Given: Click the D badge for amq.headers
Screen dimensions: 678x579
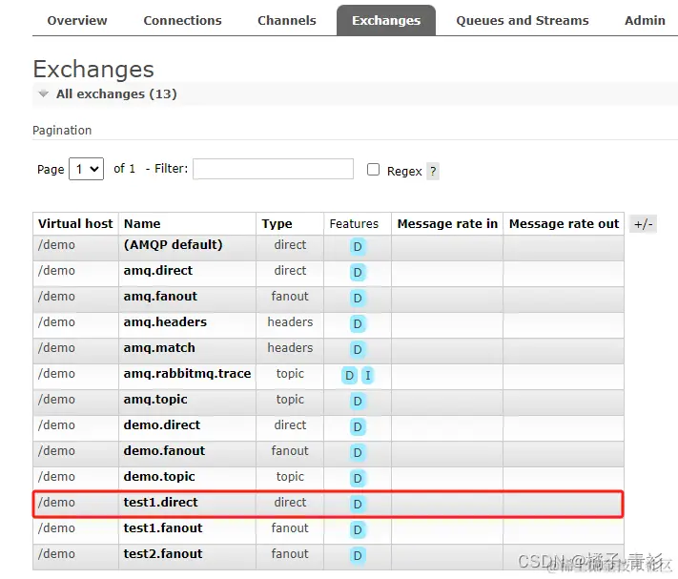Looking at the screenshot, I should tap(358, 324).
